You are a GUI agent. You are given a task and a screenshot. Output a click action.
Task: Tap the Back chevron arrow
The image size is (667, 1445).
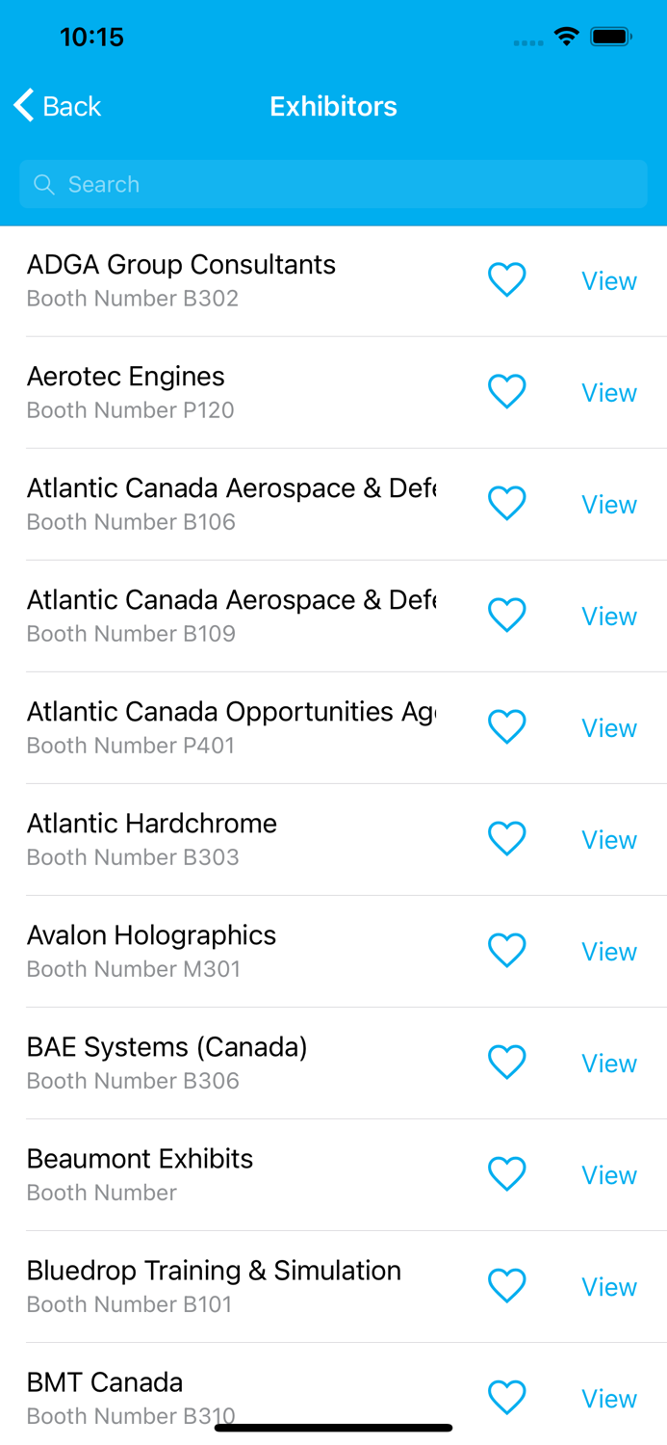21,106
